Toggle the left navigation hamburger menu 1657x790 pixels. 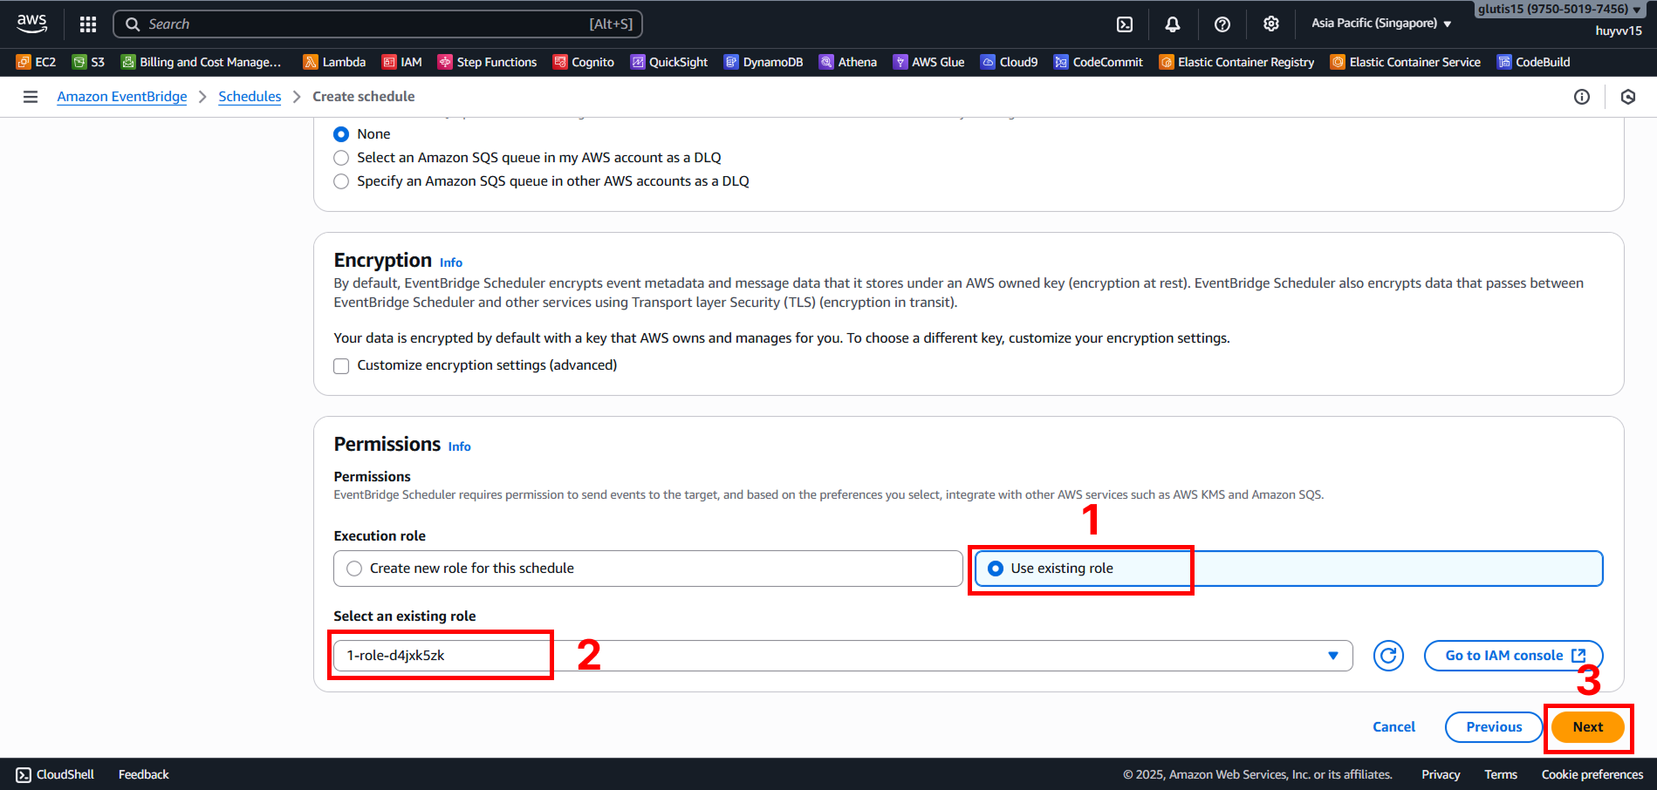click(x=31, y=97)
